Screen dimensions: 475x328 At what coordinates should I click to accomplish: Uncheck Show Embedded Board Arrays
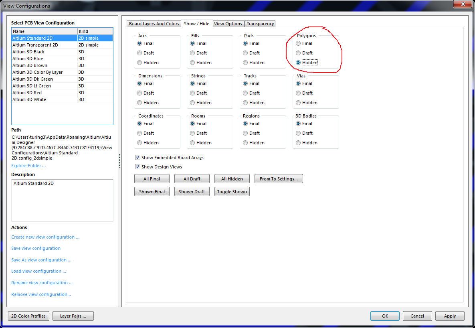(x=138, y=158)
